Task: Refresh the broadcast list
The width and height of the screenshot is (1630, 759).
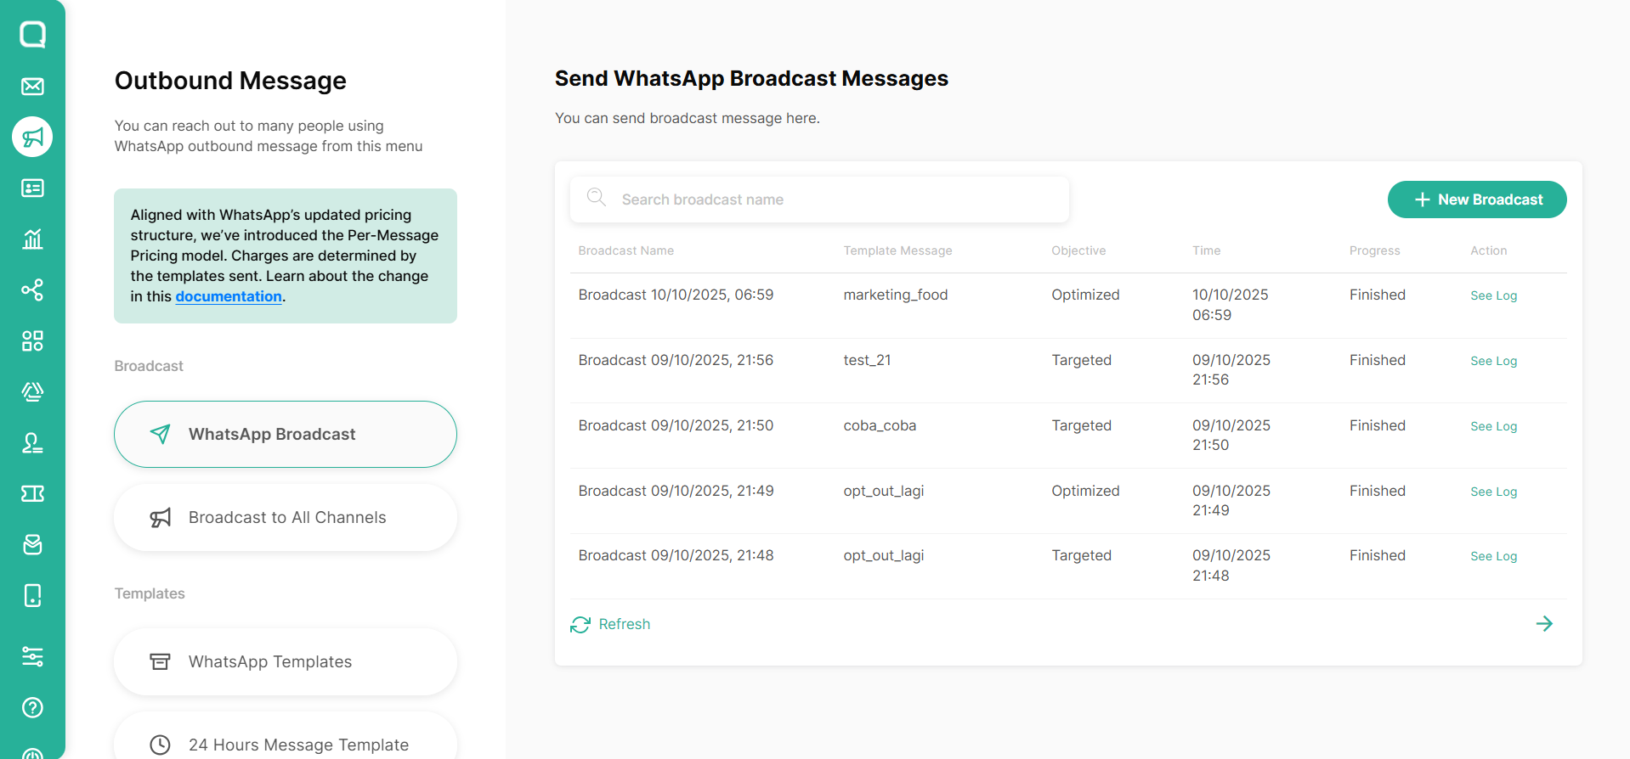Action: coord(610,625)
